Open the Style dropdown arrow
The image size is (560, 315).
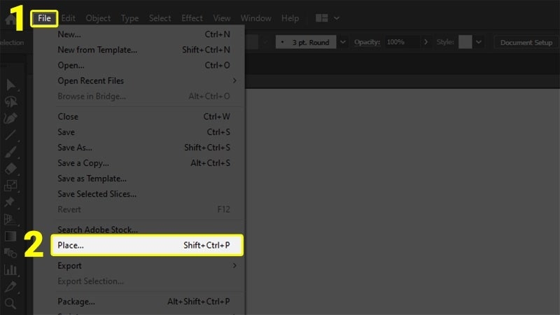[x=479, y=42]
